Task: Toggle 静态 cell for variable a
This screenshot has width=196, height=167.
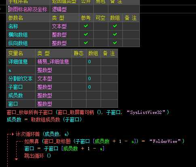Action: 79,70
